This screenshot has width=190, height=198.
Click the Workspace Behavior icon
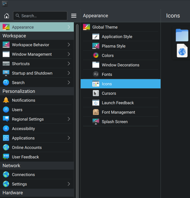pyautogui.click(x=6, y=45)
